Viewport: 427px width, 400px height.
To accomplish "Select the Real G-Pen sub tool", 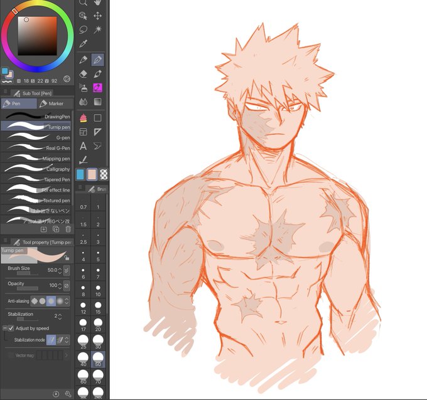I will click(x=36, y=148).
